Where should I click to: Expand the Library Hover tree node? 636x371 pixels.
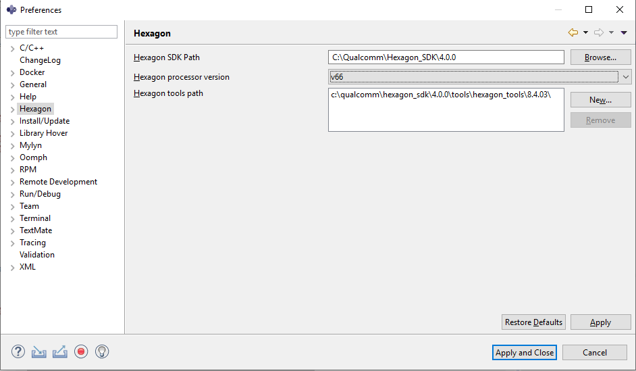tap(13, 134)
